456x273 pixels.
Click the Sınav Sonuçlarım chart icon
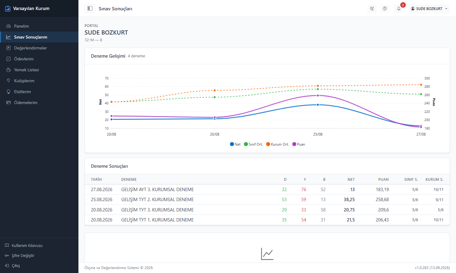point(9,37)
